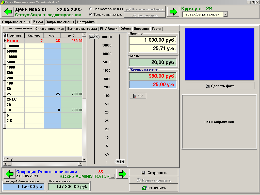The height and width of the screenshot is (195, 260).
Task: Click the horizontal scrollbar right arrow
Action: click(x=80, y=164)
